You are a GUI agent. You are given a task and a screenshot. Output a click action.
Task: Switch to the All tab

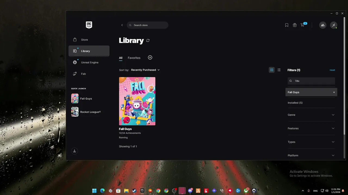click(121, 58)
